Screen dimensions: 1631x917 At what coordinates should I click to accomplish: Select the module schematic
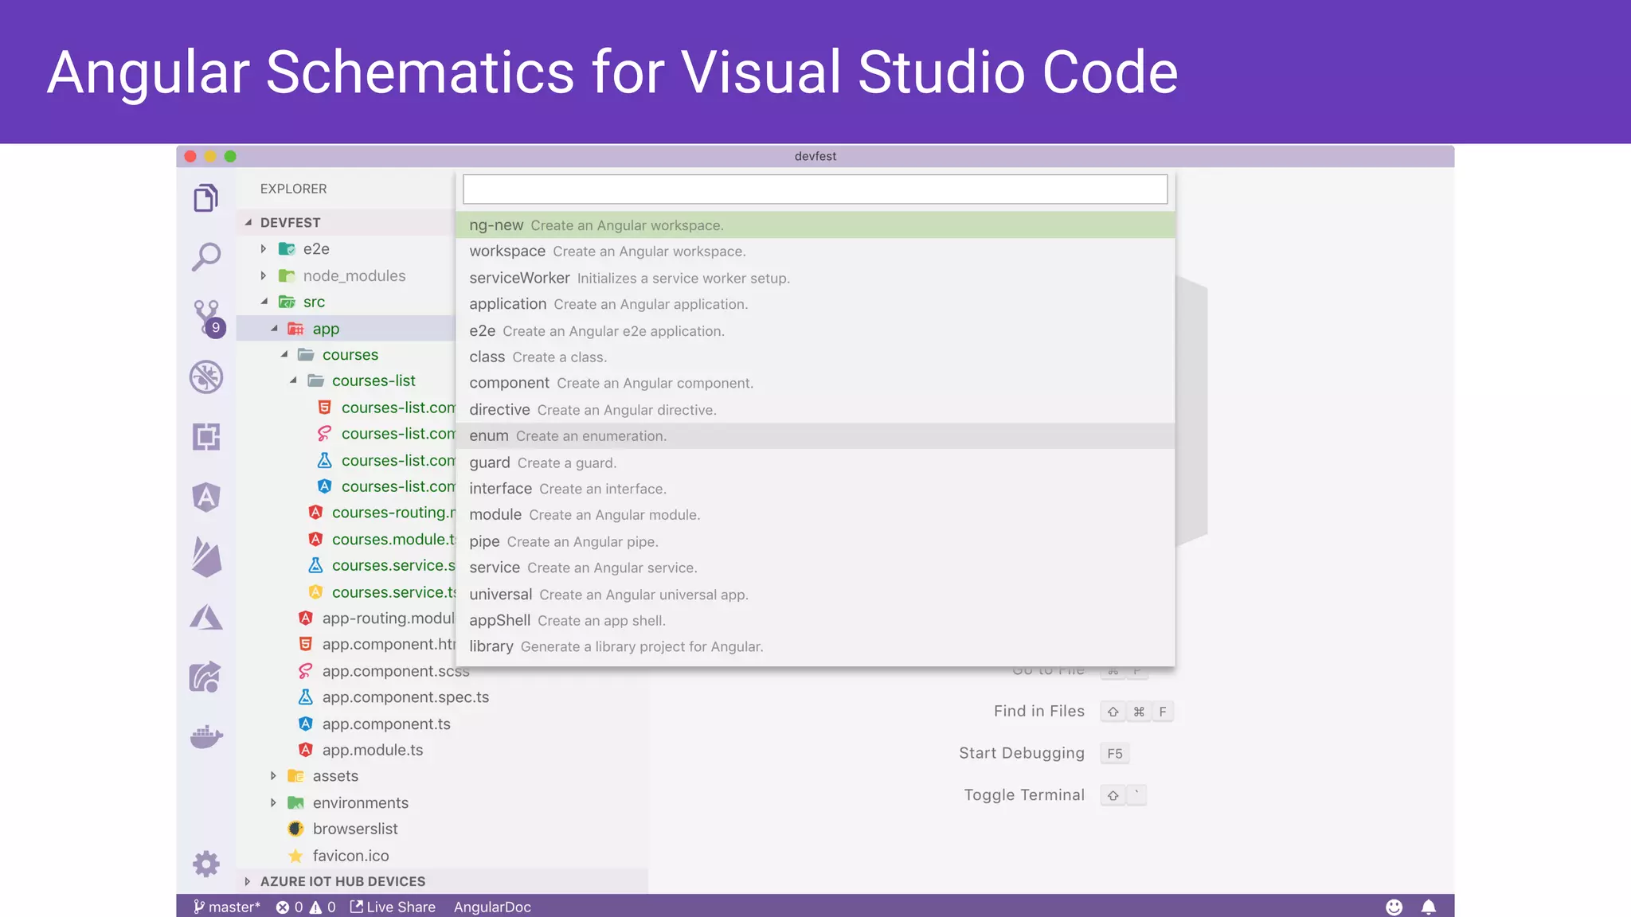815,515
